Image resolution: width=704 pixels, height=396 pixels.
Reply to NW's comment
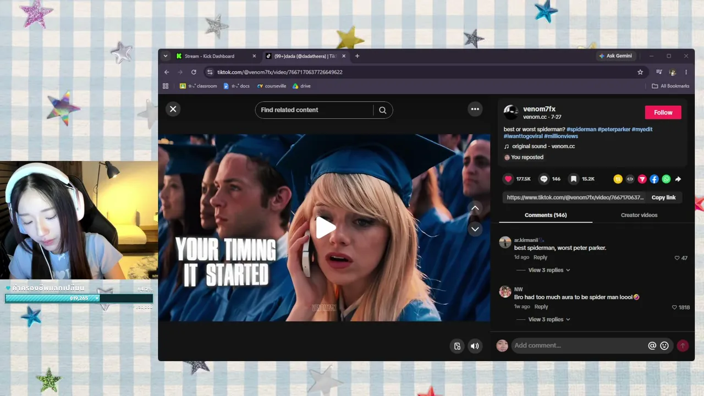(x=541, y=307)
